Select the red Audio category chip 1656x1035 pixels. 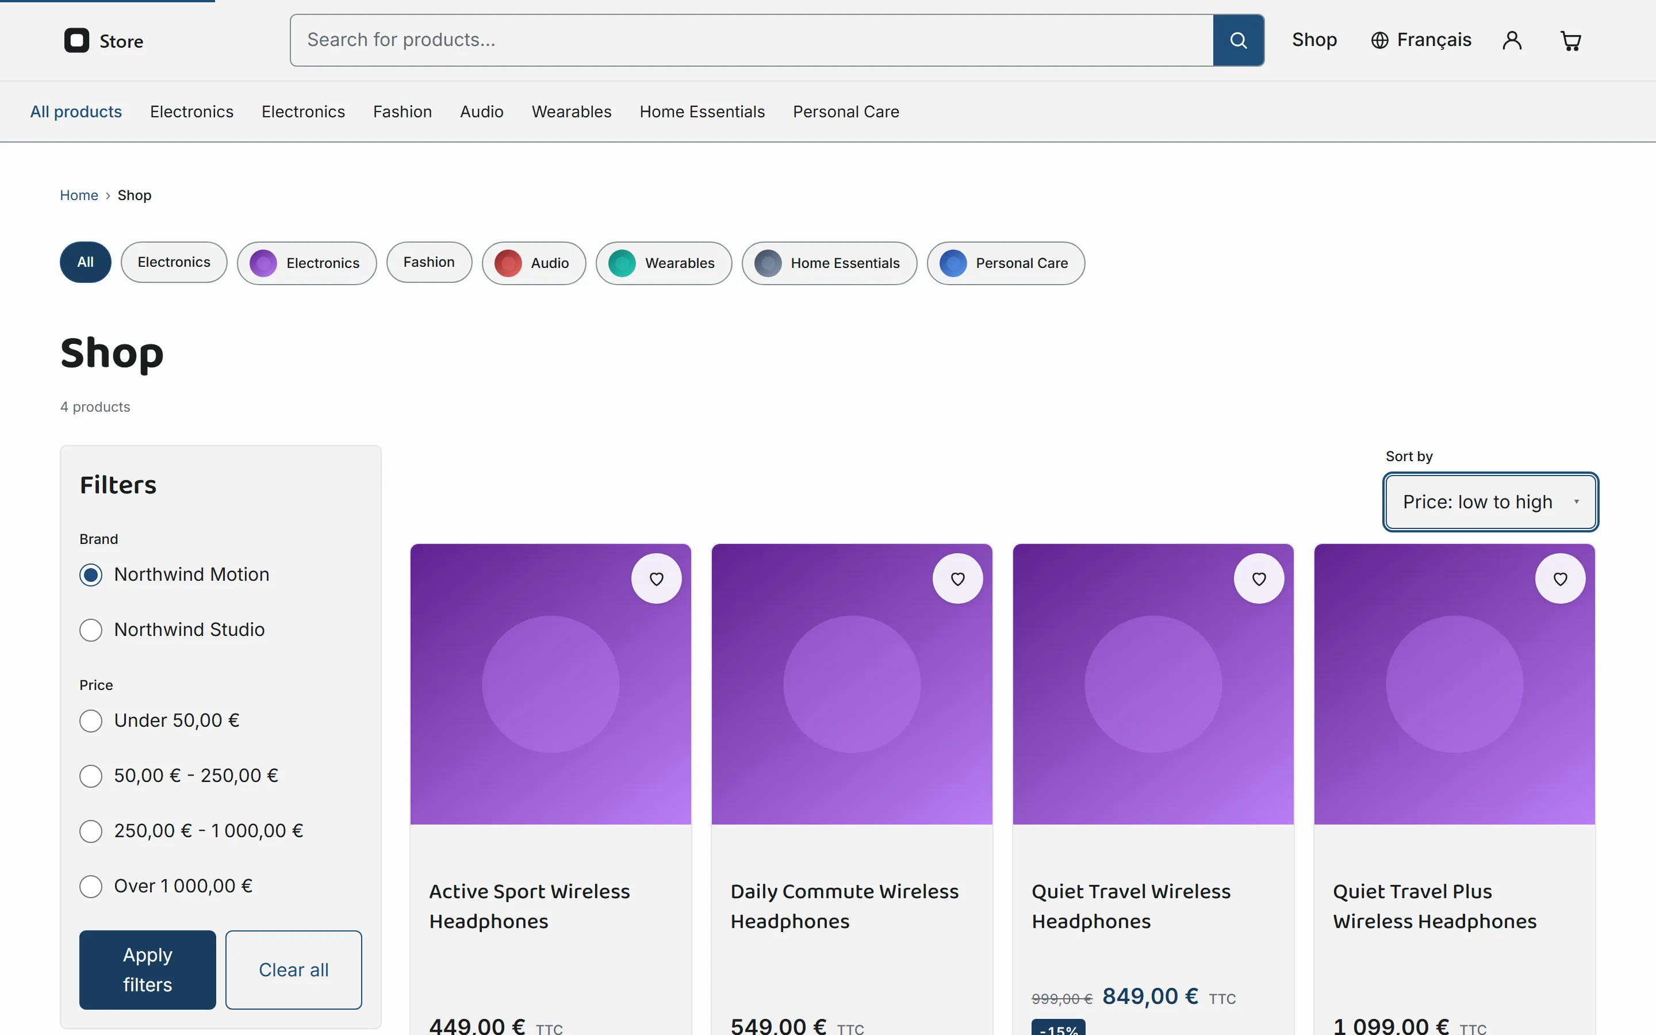(x=534, y=263)
